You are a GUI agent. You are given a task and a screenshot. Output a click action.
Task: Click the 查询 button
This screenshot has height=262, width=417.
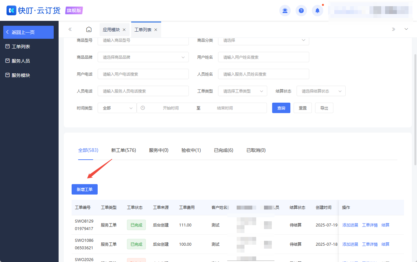(x=281, y=108)
